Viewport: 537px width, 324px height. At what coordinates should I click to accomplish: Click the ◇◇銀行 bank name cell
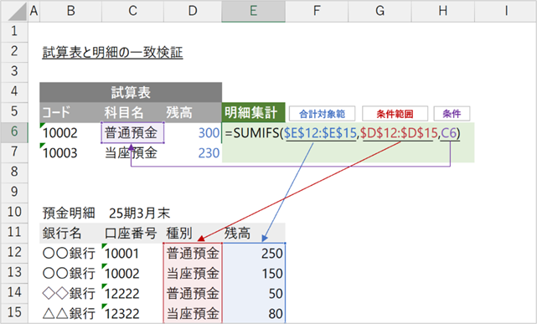[x=70, y=293]
